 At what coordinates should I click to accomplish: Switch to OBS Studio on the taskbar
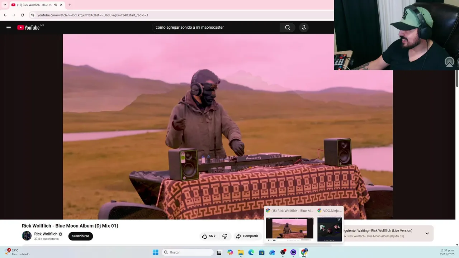(283, 252)
